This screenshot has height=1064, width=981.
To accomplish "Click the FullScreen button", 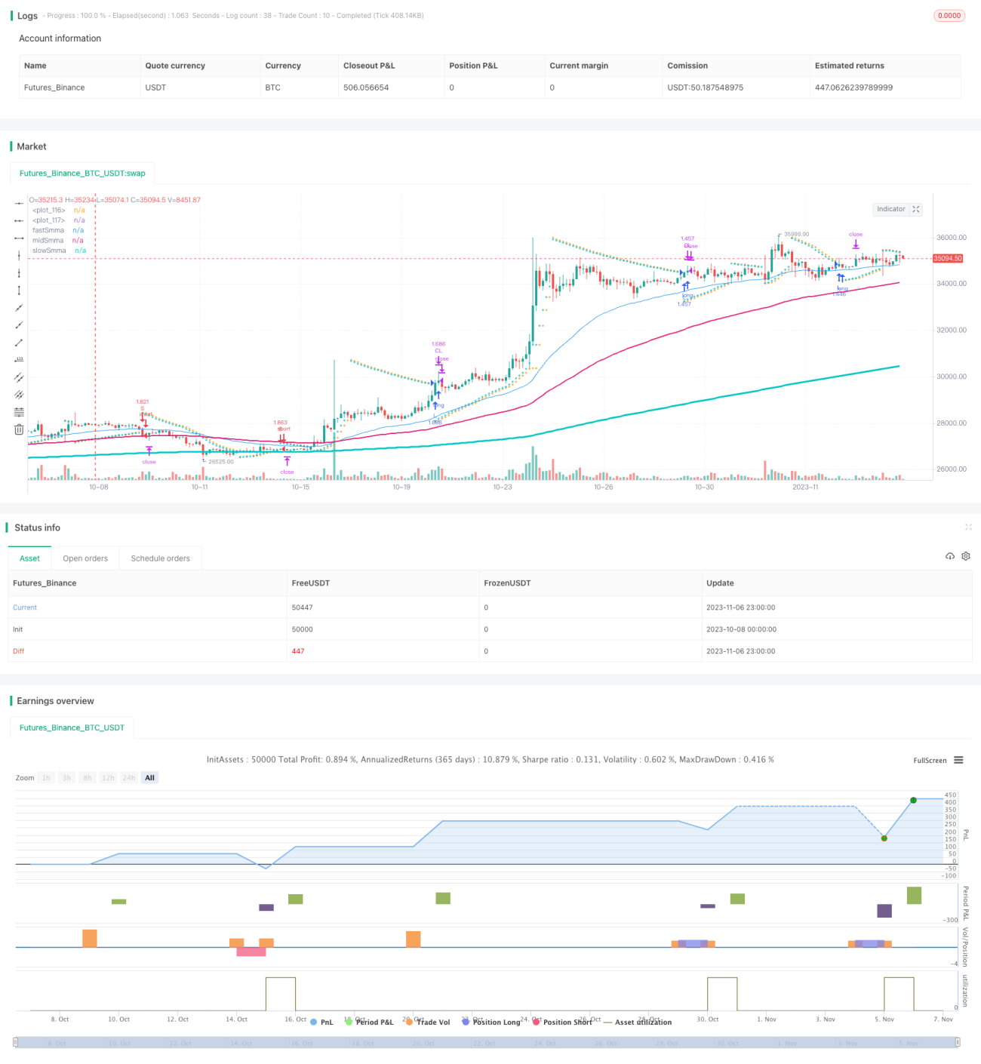I will click(x=930, y=760).
